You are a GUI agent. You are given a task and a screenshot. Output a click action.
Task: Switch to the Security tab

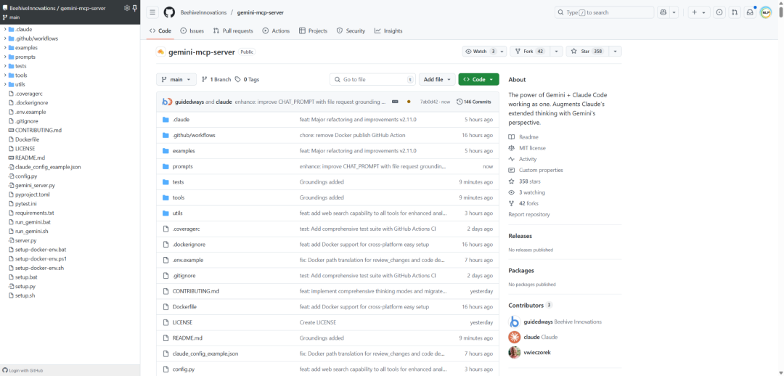click(x=351, y=31)
